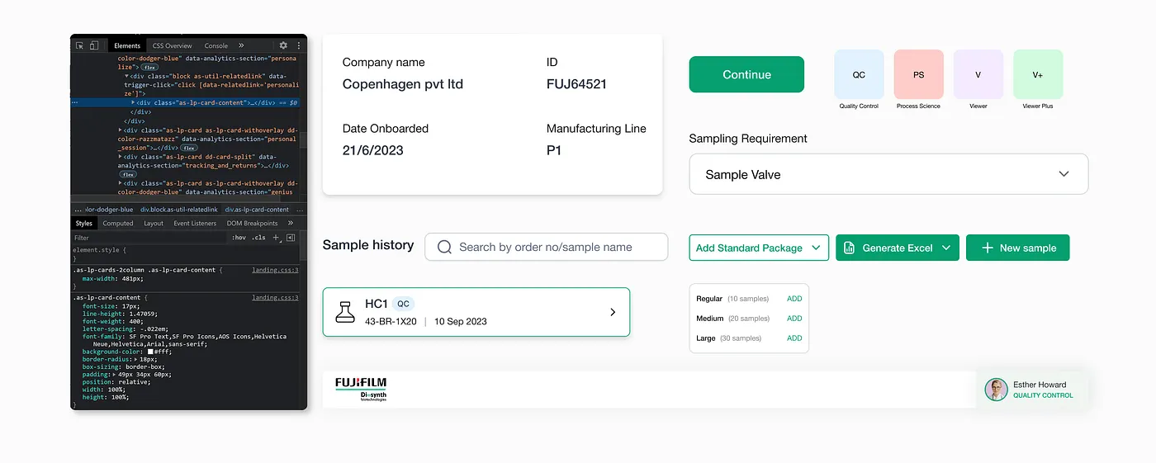Activate the DevTools inspect element picker icon

(80, 46)
